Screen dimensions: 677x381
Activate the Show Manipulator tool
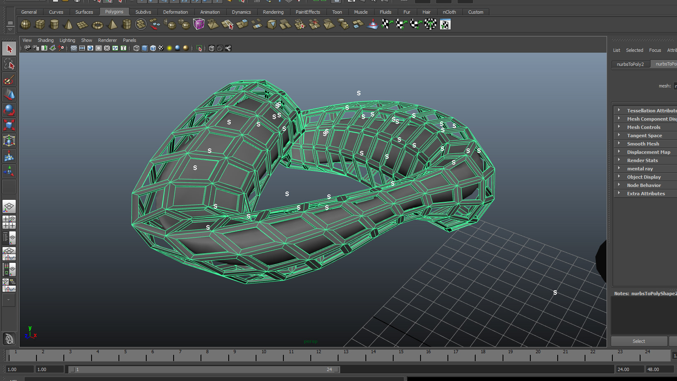[x=9, y=171]
